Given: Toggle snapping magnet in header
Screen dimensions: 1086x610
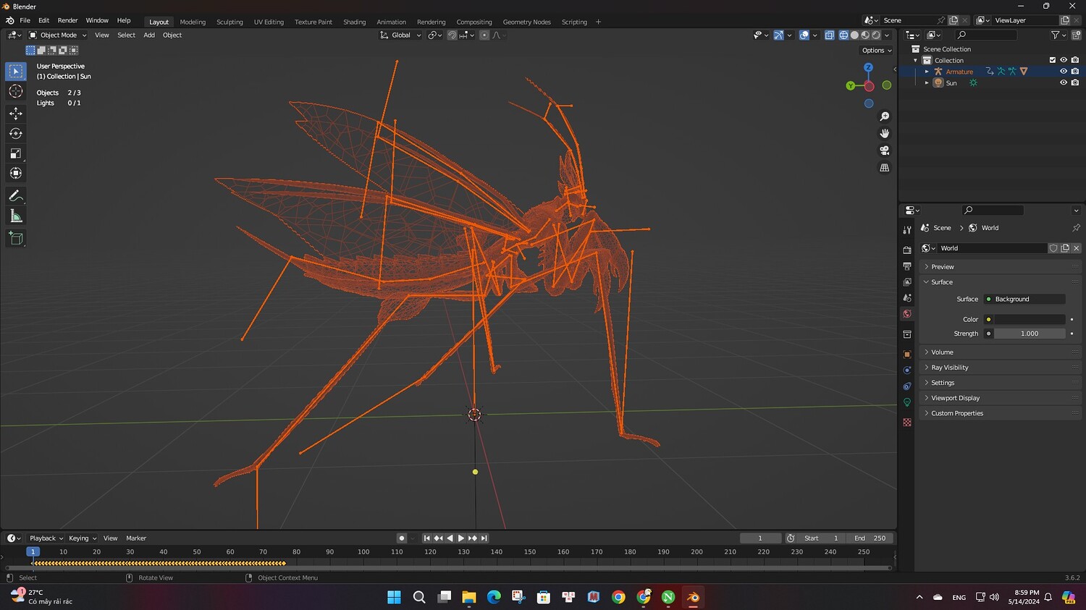Looking at the screenshot, I should click(x=452, y=35).
